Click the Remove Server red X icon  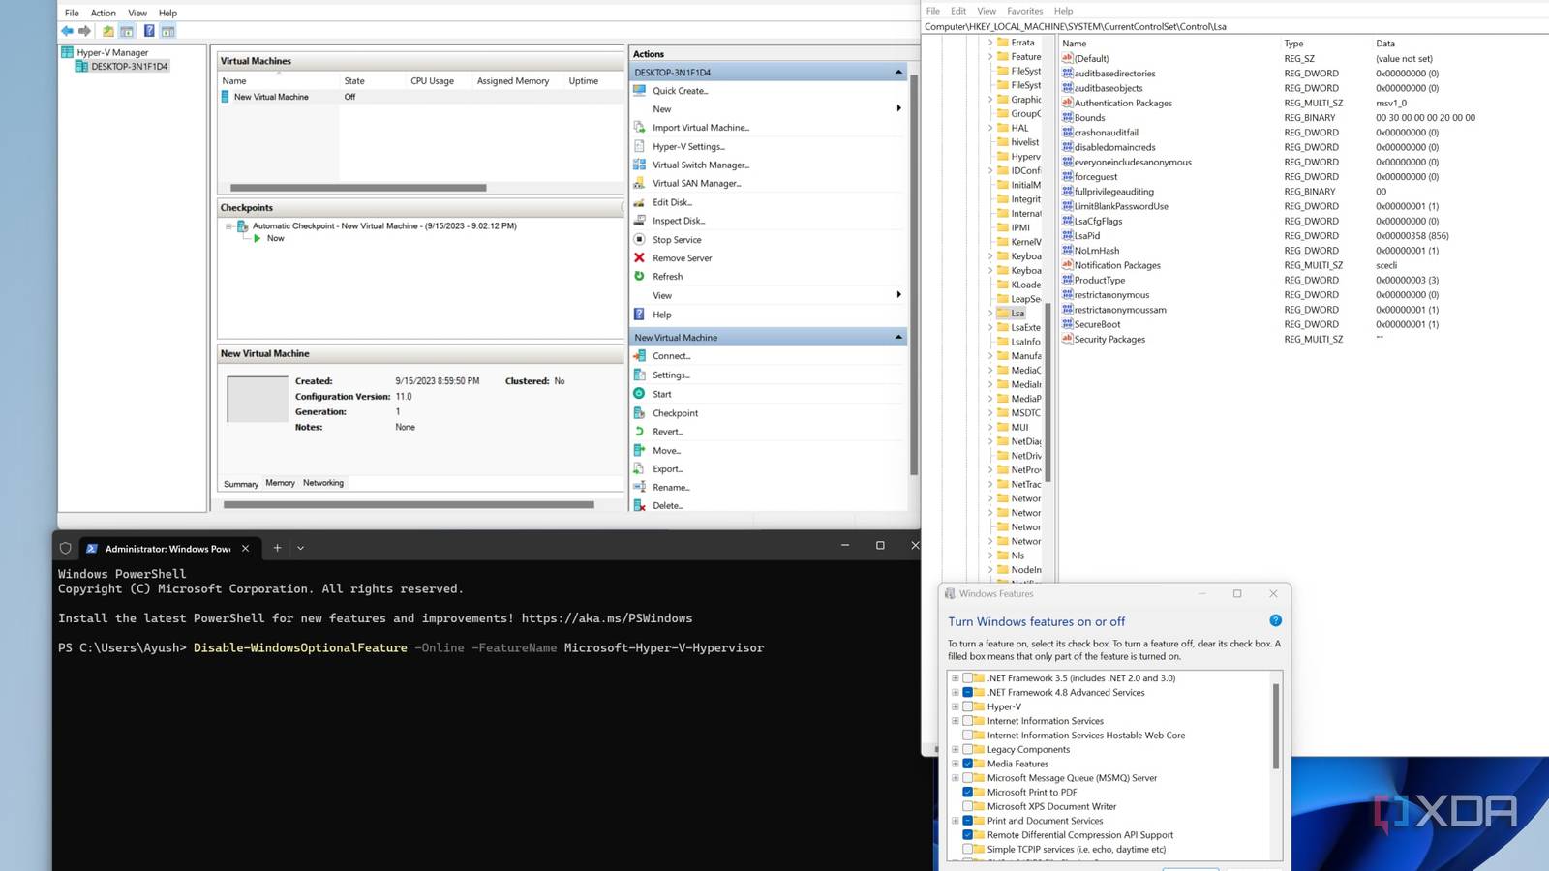pos(639,258)
